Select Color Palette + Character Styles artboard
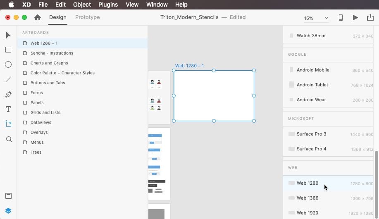 tap(62, 73)
